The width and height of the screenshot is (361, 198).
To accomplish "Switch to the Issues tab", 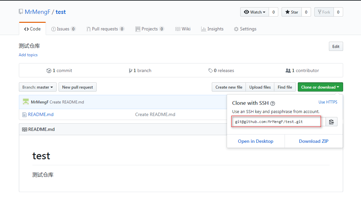I will (63, 29).
